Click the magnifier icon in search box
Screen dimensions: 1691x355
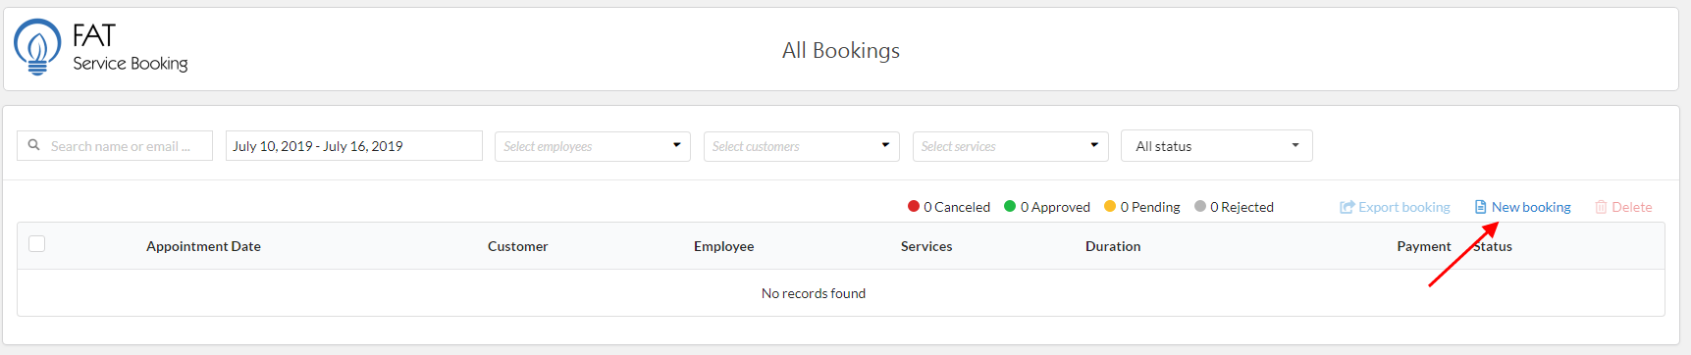[34, 145]
